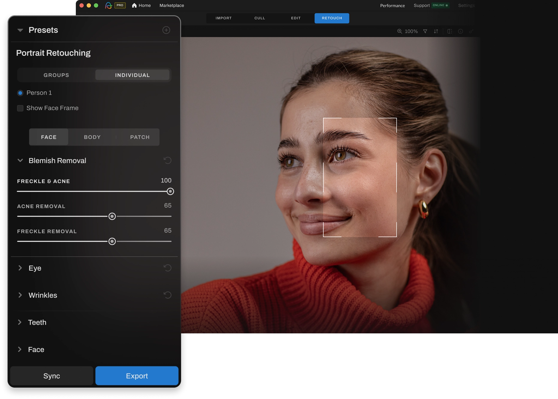Viewport: 558px width, 399px height.
Task: Open the Body retouching tab
Action: (x=92, y=137)
